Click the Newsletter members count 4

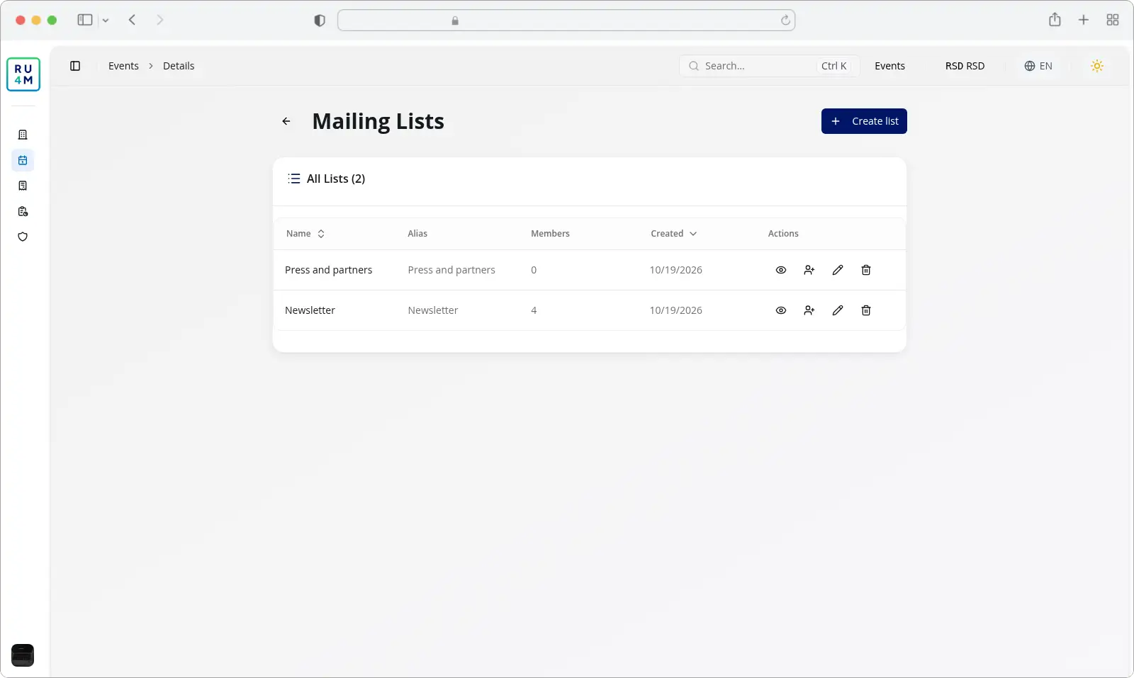click(x=534, y=310)
